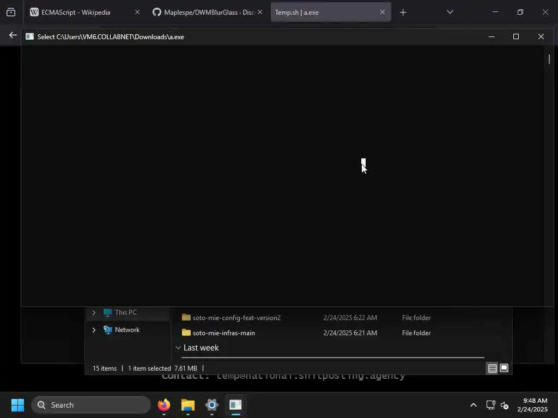This screenshot has width=558, height=418.
Task: Open Firefox from the taskbar
Action: (163, 405)
